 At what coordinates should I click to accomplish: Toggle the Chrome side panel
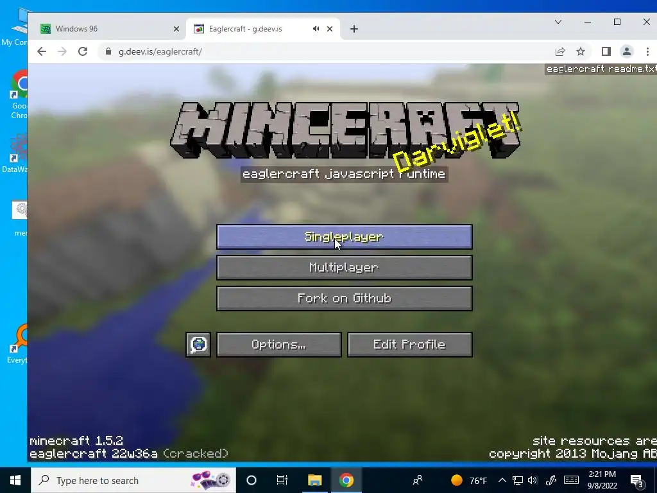click(x=606, y=51)
